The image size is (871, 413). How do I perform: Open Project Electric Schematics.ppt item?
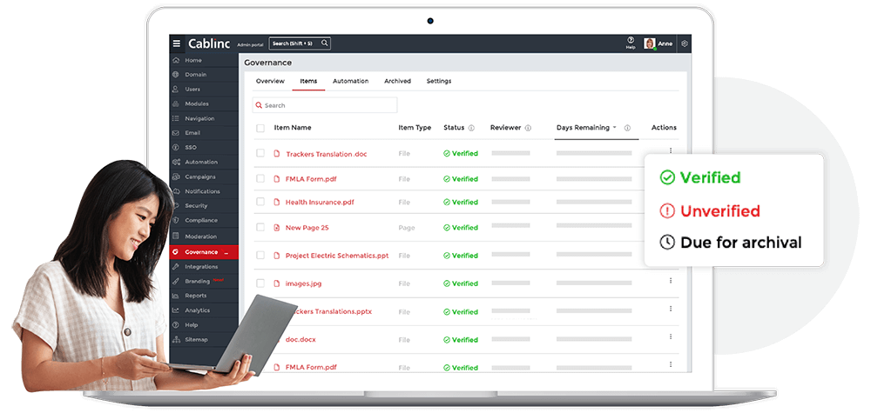click(x=336, y=256)
